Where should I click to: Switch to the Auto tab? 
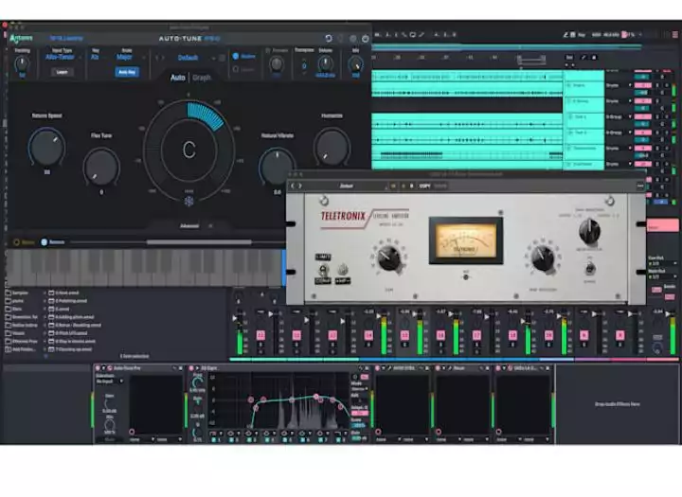(177, 78)
